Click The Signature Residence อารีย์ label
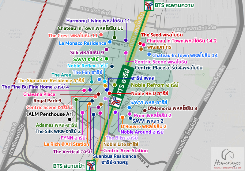Image resolution: width=245 pixels, height=171 pixels. tap(51, 81)
